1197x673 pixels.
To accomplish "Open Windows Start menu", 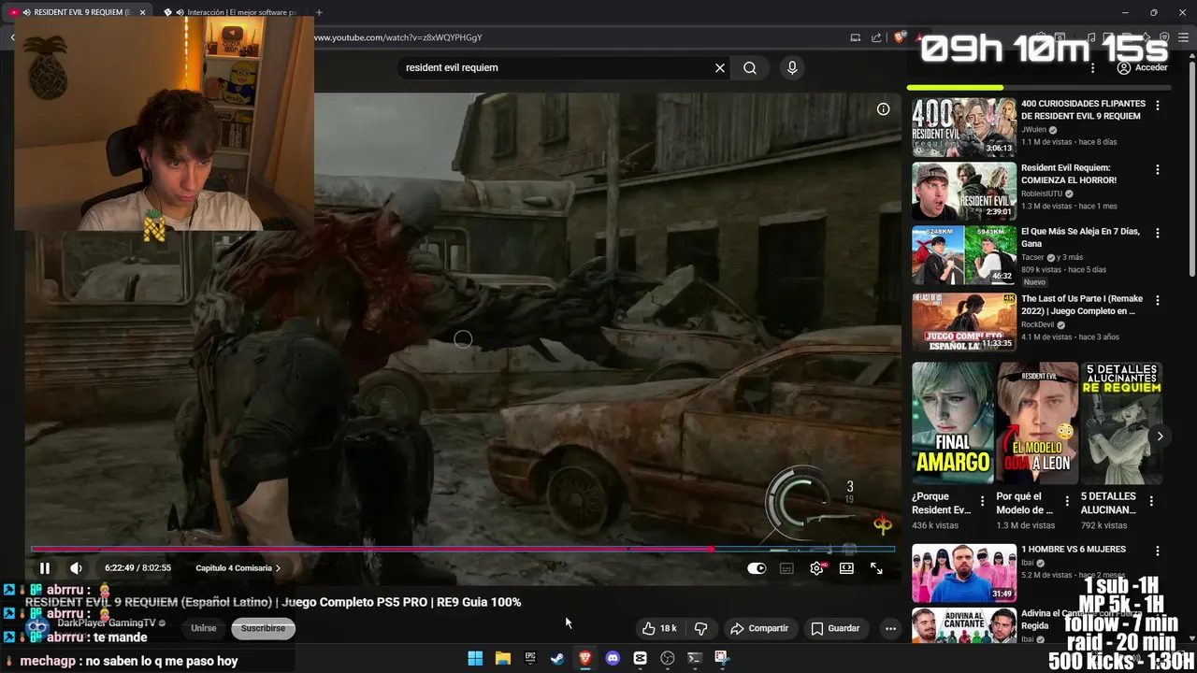I will click(x=475, y=658).
